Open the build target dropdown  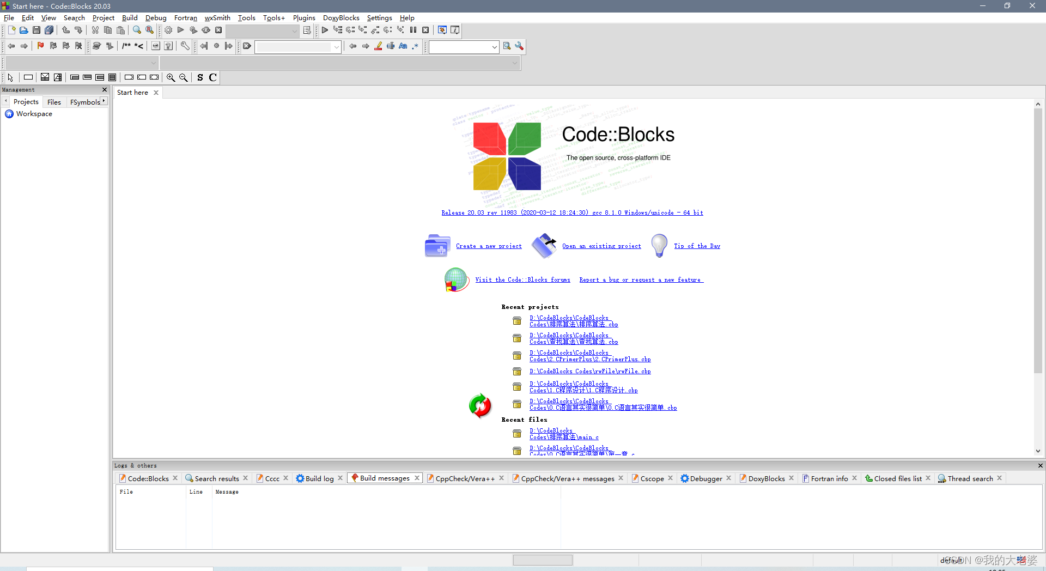263,31
